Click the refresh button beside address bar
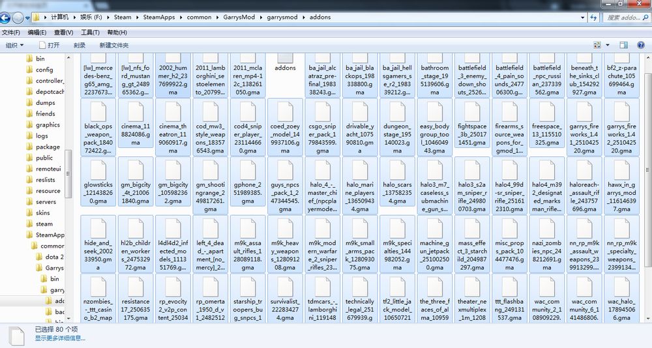Image resolution: width=652 pixels, height=348 pixels. click(593, 18)
